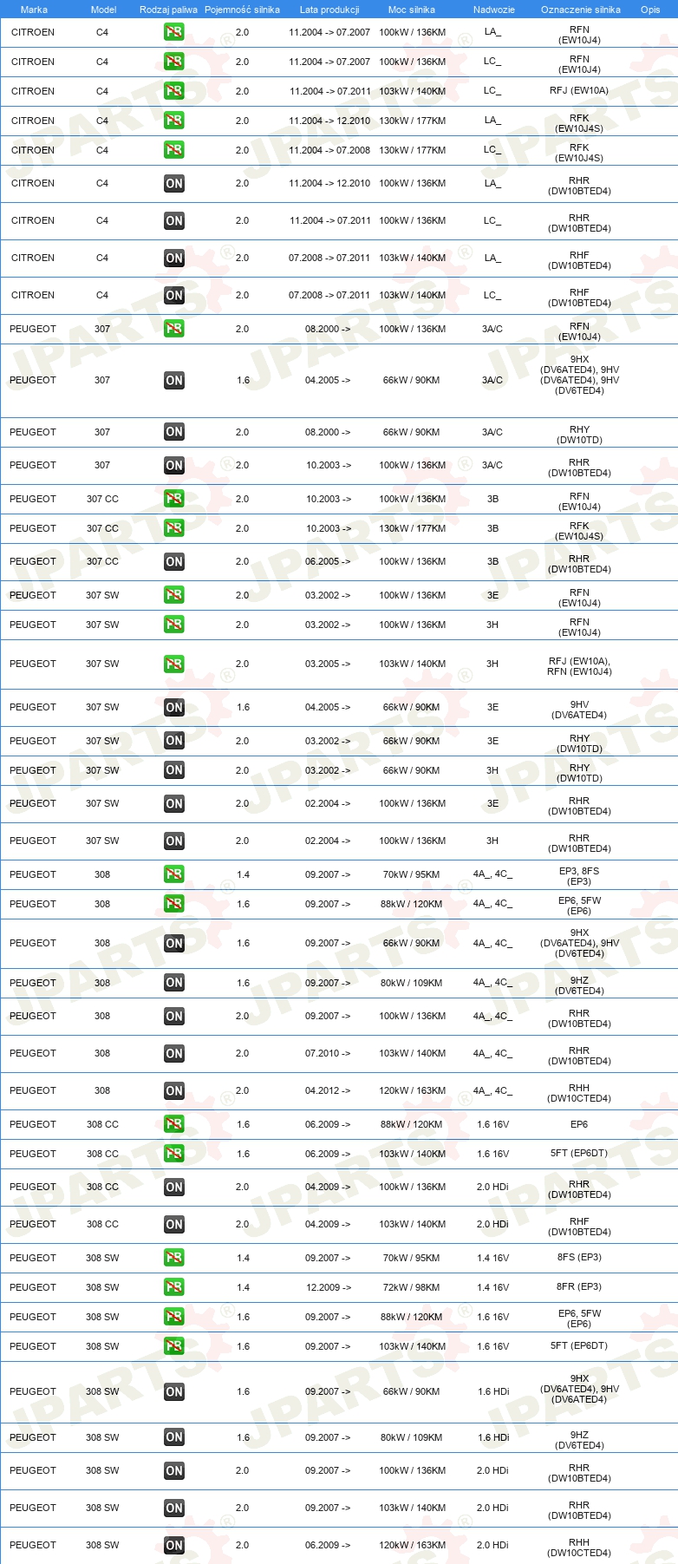The height and width of the screenshot is (1564, 678).
Task: Click power value 120kW / 163KM in 308 hatchback row
Action: pos(413,1090)
